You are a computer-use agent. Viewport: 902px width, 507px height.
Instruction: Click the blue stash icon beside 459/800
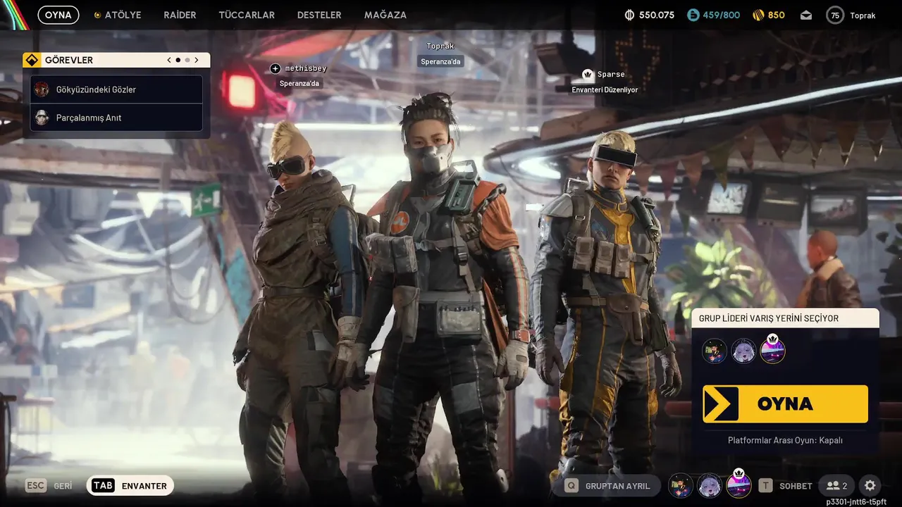coord(693,15)
